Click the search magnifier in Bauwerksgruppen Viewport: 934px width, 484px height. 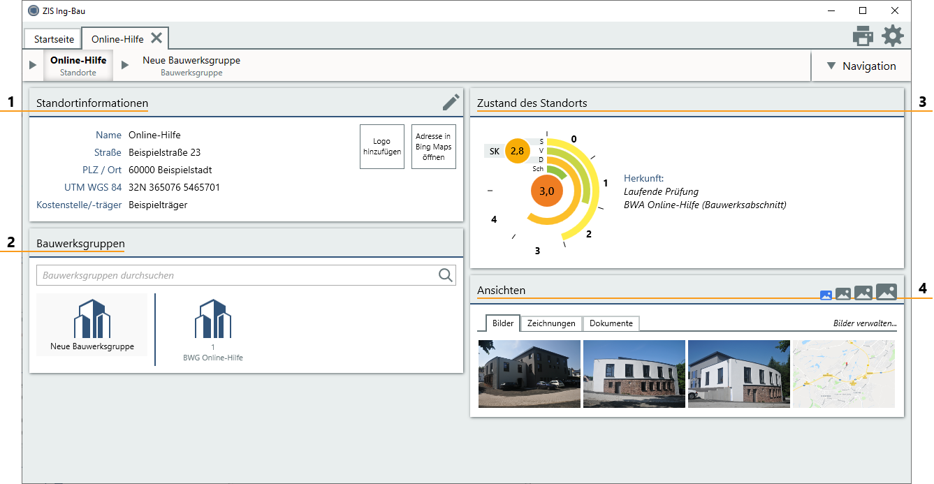point(446,275)
